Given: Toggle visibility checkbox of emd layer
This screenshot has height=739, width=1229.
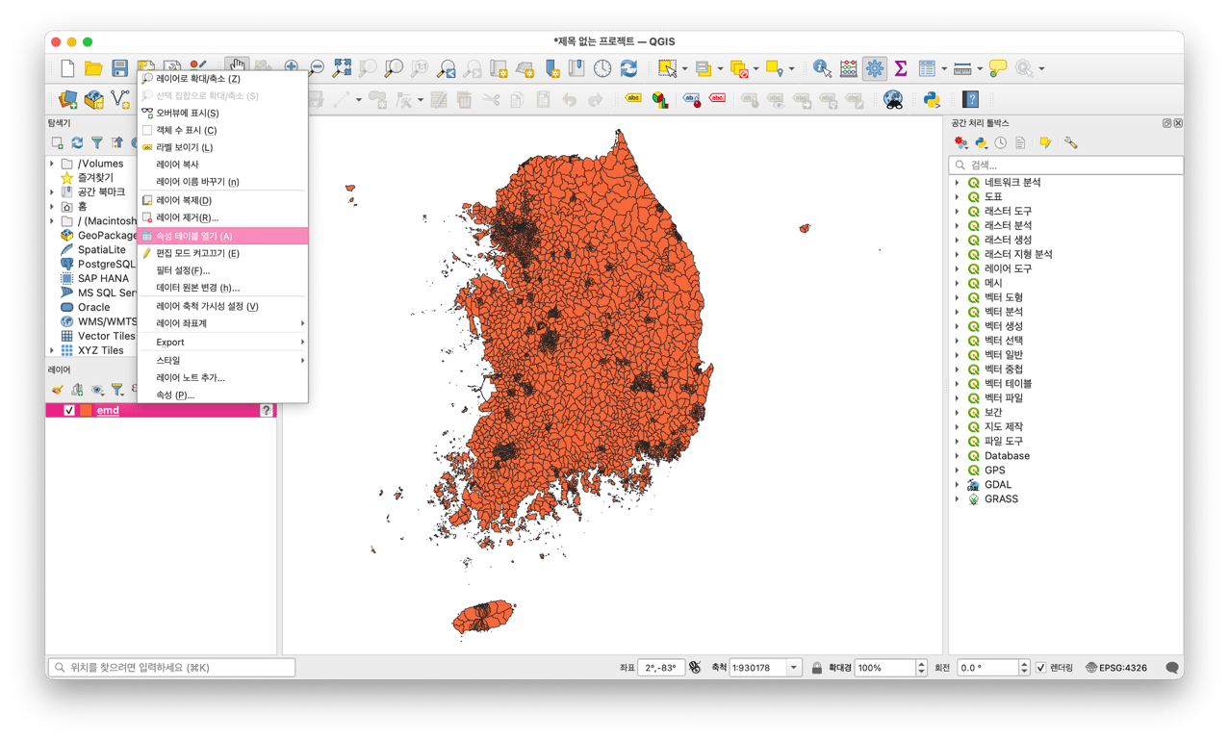Looking at the screenshot, I should coord(69,410).
